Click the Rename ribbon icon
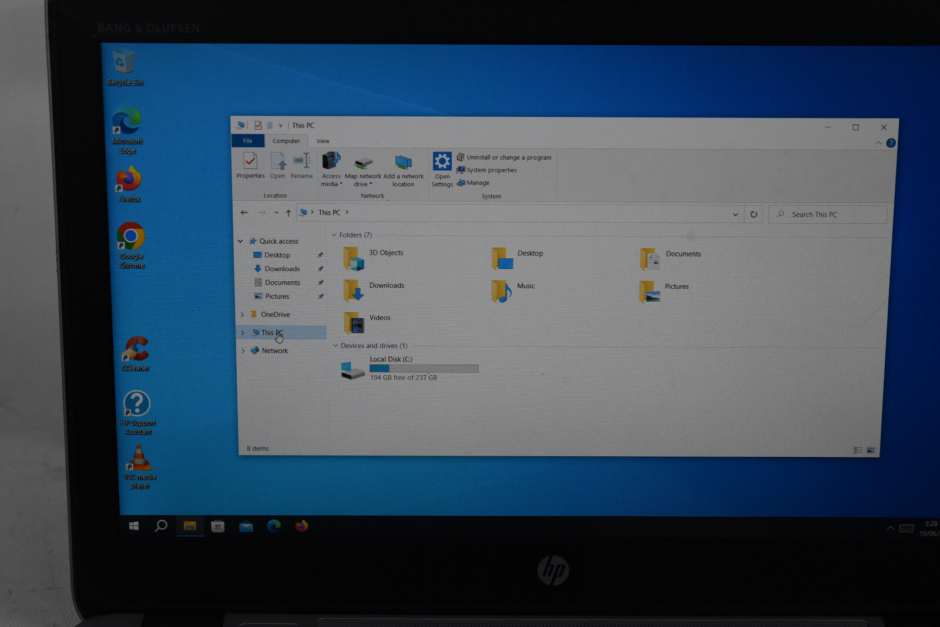The height and width of the screenshot is (627, 940). [x=301, y=165]
